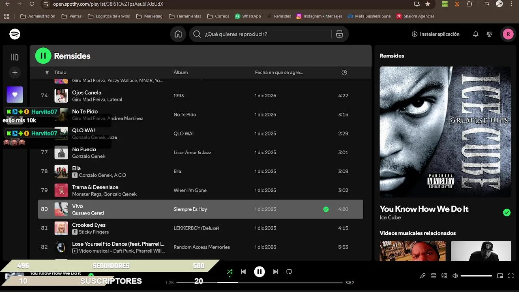Go back in browser history
Viewport: 519px width, 292px height.
tap(7, 4)
